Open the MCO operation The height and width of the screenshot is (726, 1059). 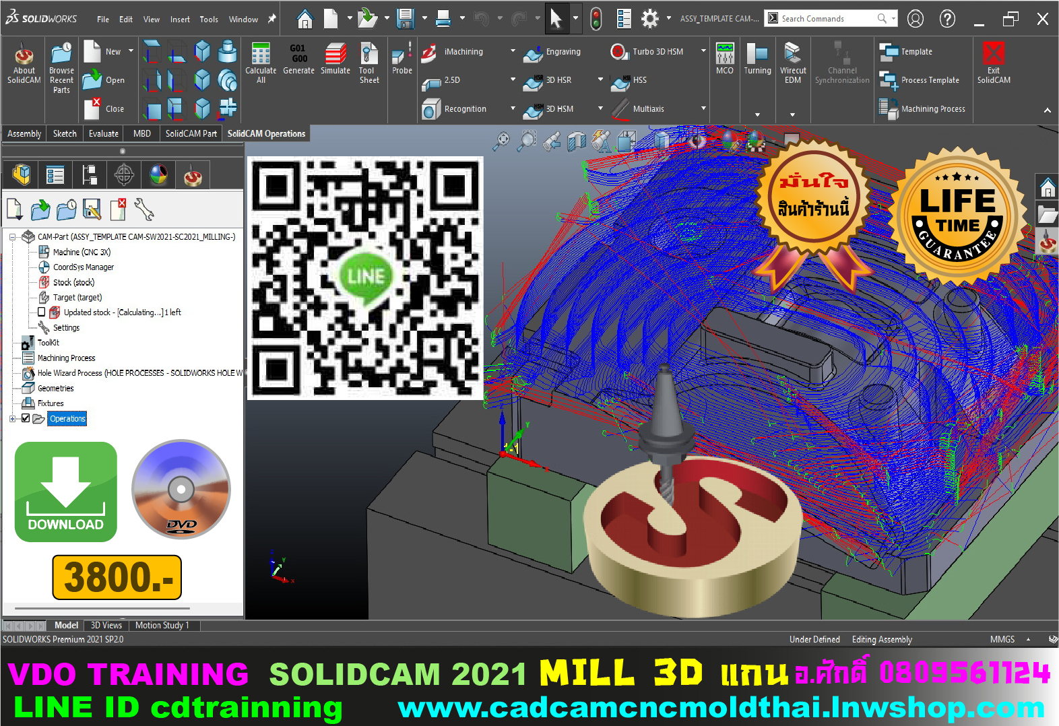pyautogui.click(x=725, y=55)
